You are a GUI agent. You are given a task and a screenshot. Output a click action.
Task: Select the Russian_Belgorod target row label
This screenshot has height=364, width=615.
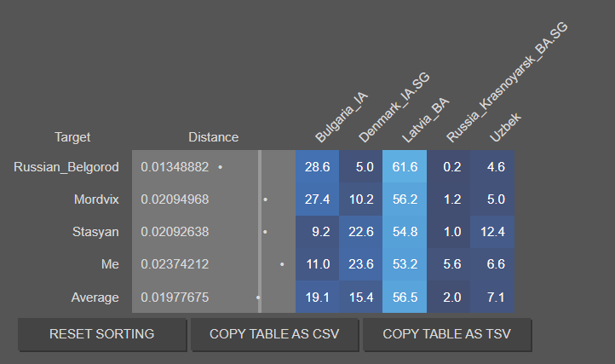(x=66, y=167)
